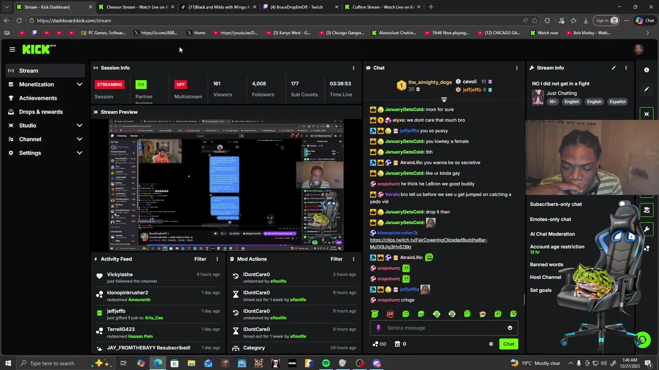Collapse the chat leaderboard arrow
Screen dimensions: 659x370
point(444,99)
